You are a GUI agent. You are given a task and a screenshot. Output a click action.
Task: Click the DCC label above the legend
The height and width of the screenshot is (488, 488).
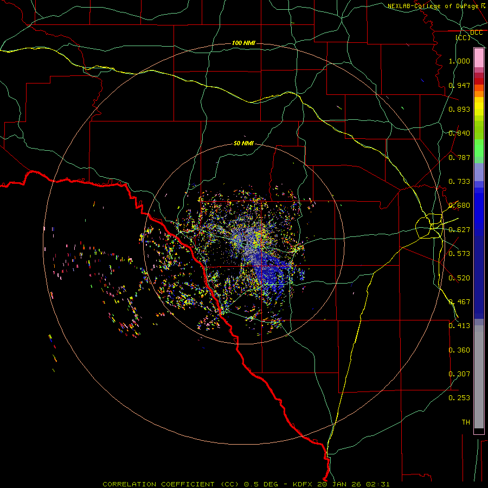(x=476, y=33)
